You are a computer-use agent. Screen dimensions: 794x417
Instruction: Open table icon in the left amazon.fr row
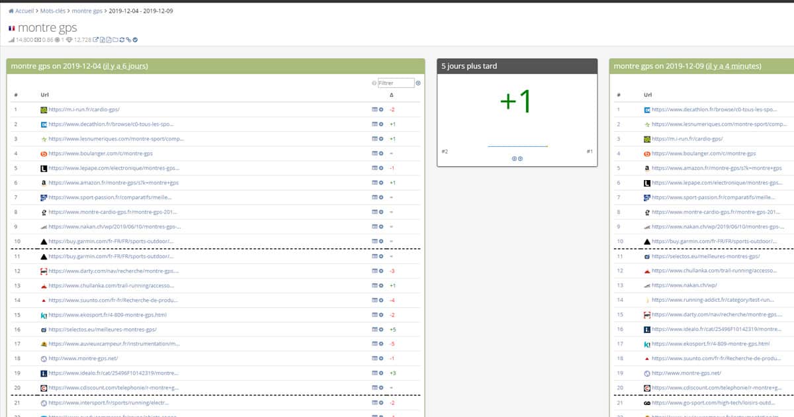click(374, 182)
